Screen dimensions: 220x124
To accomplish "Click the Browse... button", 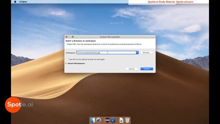I will coord(147,53).
